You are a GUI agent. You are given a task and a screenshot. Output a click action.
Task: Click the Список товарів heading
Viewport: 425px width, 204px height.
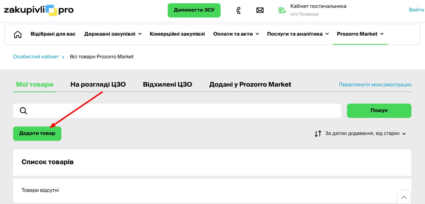48,162
